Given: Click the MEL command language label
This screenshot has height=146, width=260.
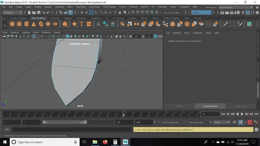Looking at the screenshot, I should click(7, 130).
